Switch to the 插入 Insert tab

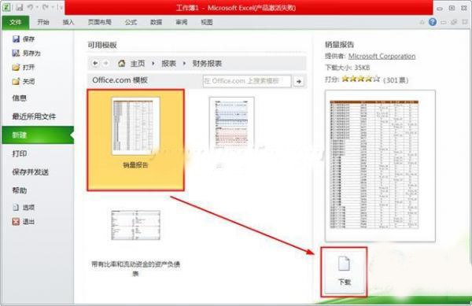(x=68, y=22)
